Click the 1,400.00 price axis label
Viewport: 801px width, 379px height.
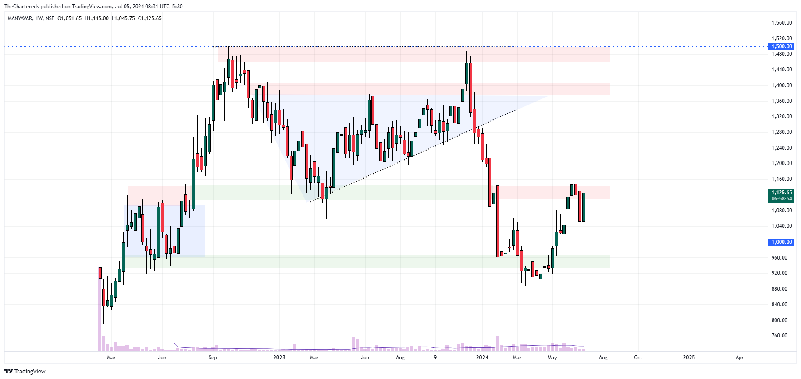[782, 85]
